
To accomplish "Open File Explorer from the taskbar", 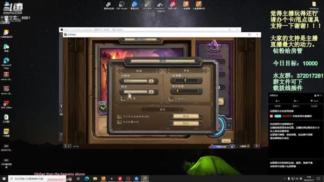I will [x=95, y=178].
